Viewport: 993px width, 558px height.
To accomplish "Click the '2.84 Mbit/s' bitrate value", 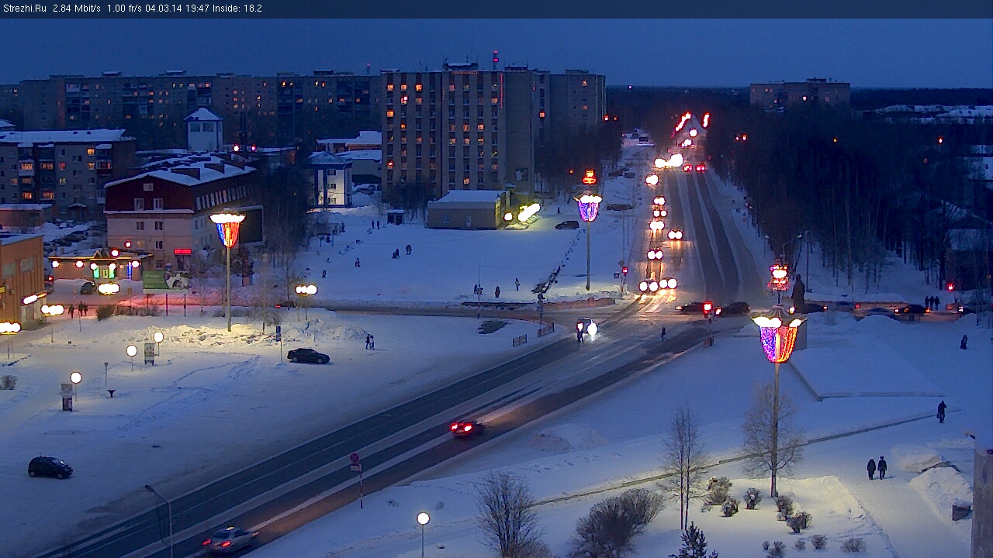I will [x=76, y=9].
